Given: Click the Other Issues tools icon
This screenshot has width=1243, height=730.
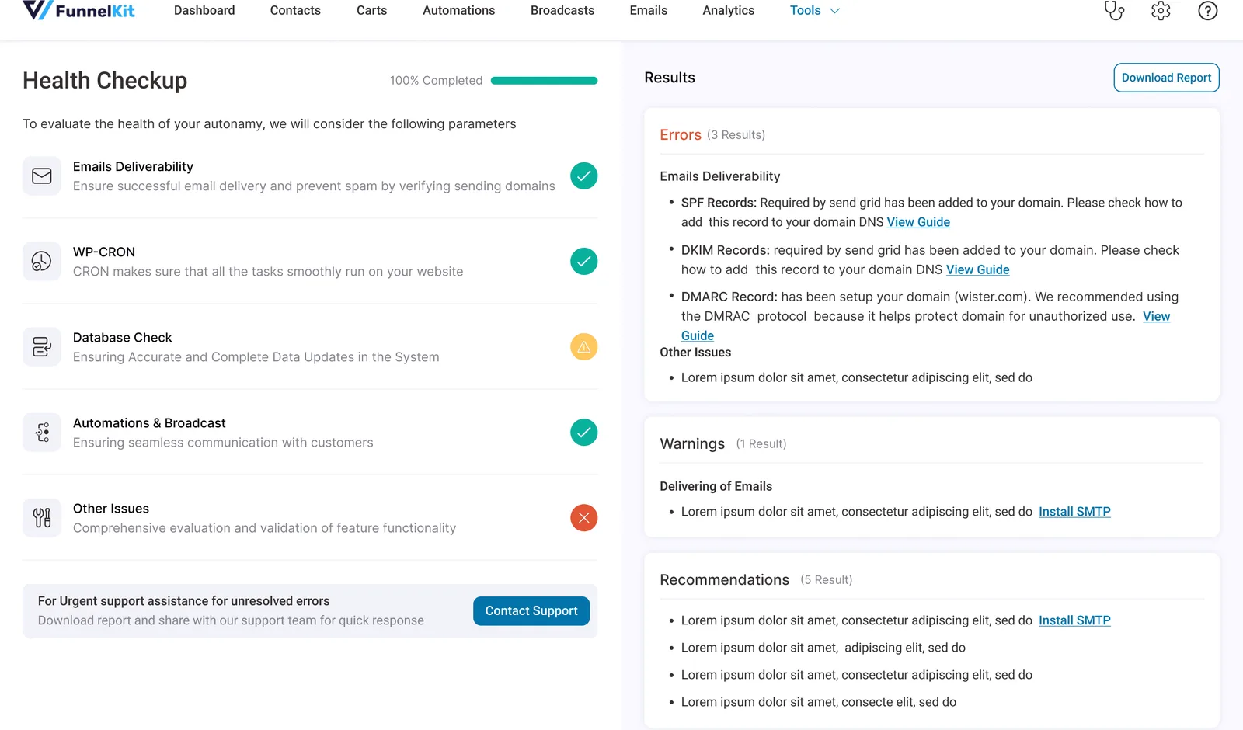Looking at the screenshot, I should pos(42,518).
